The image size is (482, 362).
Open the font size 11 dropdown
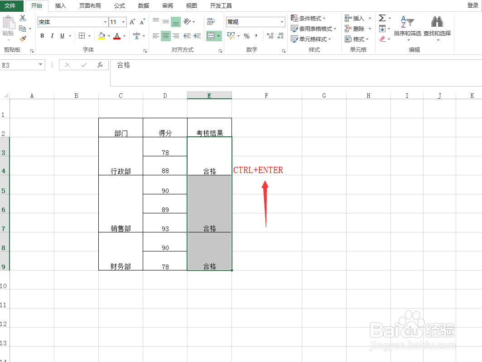[124, 22]
